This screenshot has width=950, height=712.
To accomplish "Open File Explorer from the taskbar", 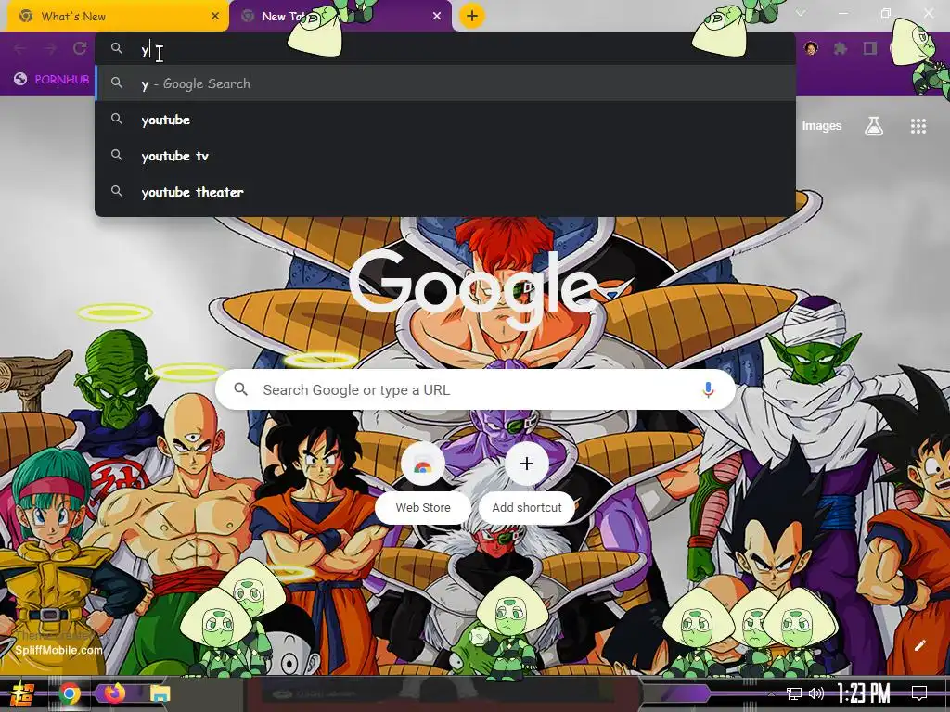I will [x=160, y=693].
